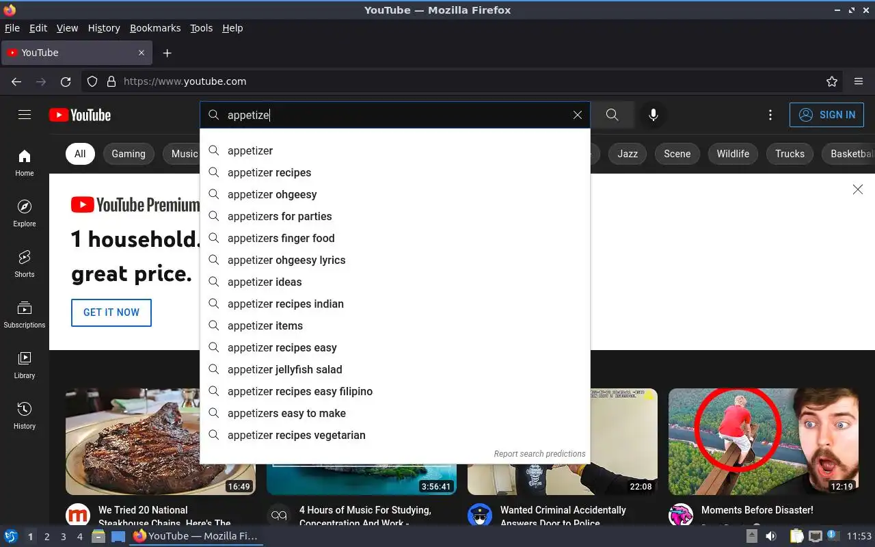Click the search magnifier button
Screen dimensions: 875x547
click(612, 115)
